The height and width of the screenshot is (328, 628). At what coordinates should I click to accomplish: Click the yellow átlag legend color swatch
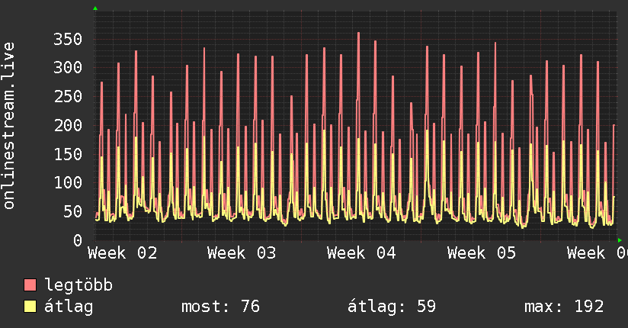(x=30, y=307)
